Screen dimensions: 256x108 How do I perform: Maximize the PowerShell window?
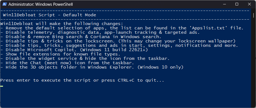click(237, 4)
